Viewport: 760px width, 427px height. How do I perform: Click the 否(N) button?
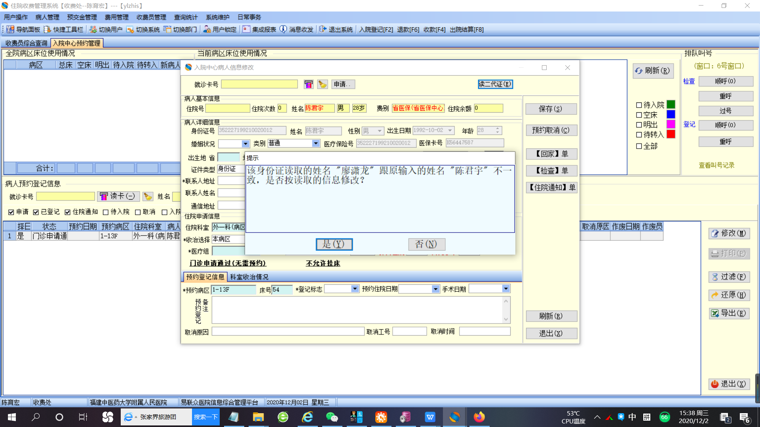[426, 244]
